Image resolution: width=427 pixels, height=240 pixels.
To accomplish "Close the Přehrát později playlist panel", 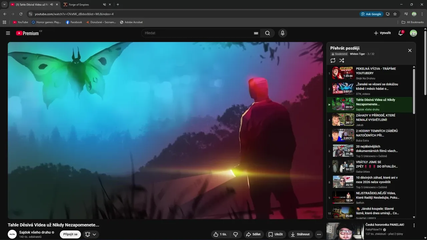I will tap(410, 50).
